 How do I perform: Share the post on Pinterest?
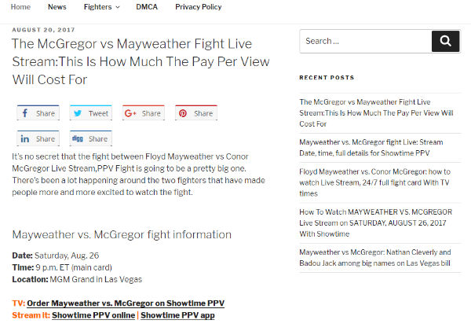point(196,113)
